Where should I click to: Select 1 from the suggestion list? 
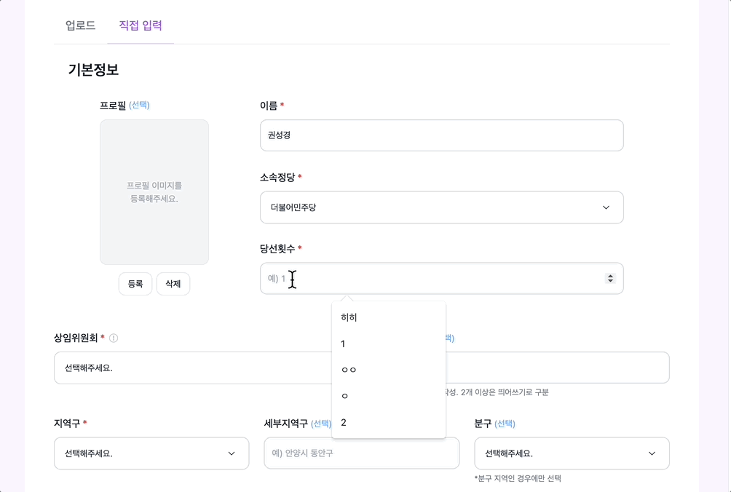pos(390,343)
